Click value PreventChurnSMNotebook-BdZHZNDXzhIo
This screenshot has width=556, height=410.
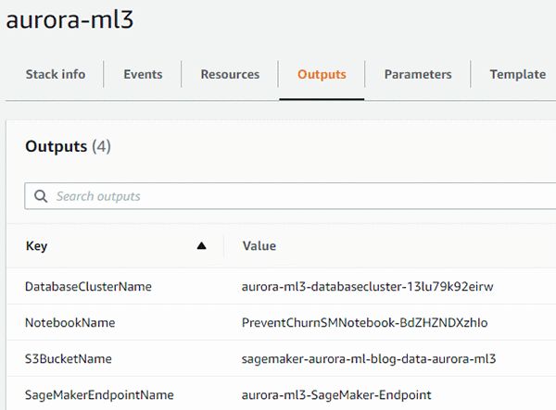point(364,323)
